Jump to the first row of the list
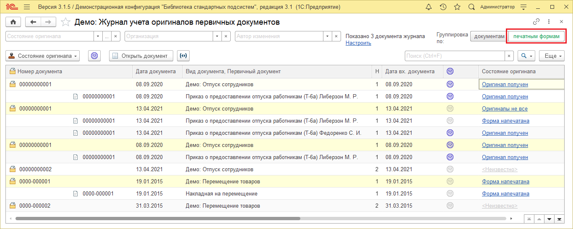Screen dimensions: 573x229 (x=529, y=219)
